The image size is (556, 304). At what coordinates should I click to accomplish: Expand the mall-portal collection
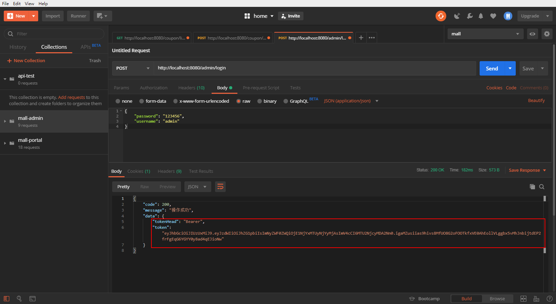[5, 143]
